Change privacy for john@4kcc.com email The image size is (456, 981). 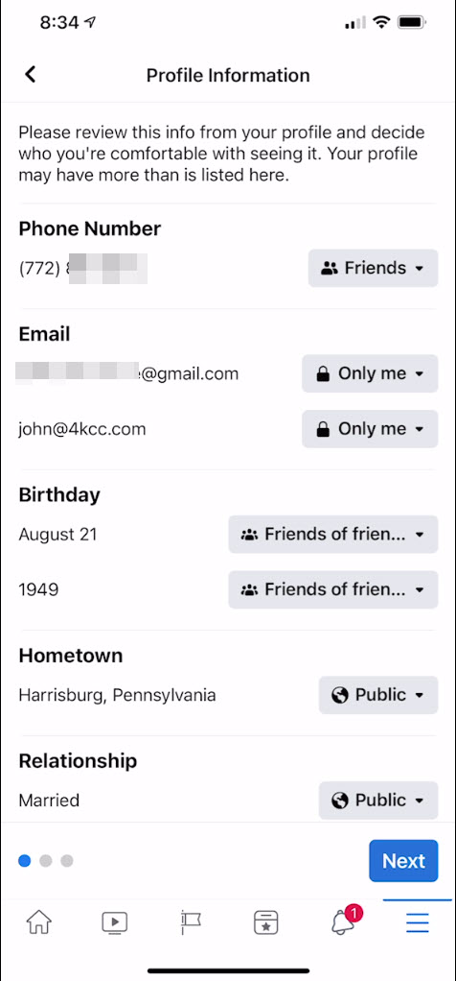coord(370,428)
